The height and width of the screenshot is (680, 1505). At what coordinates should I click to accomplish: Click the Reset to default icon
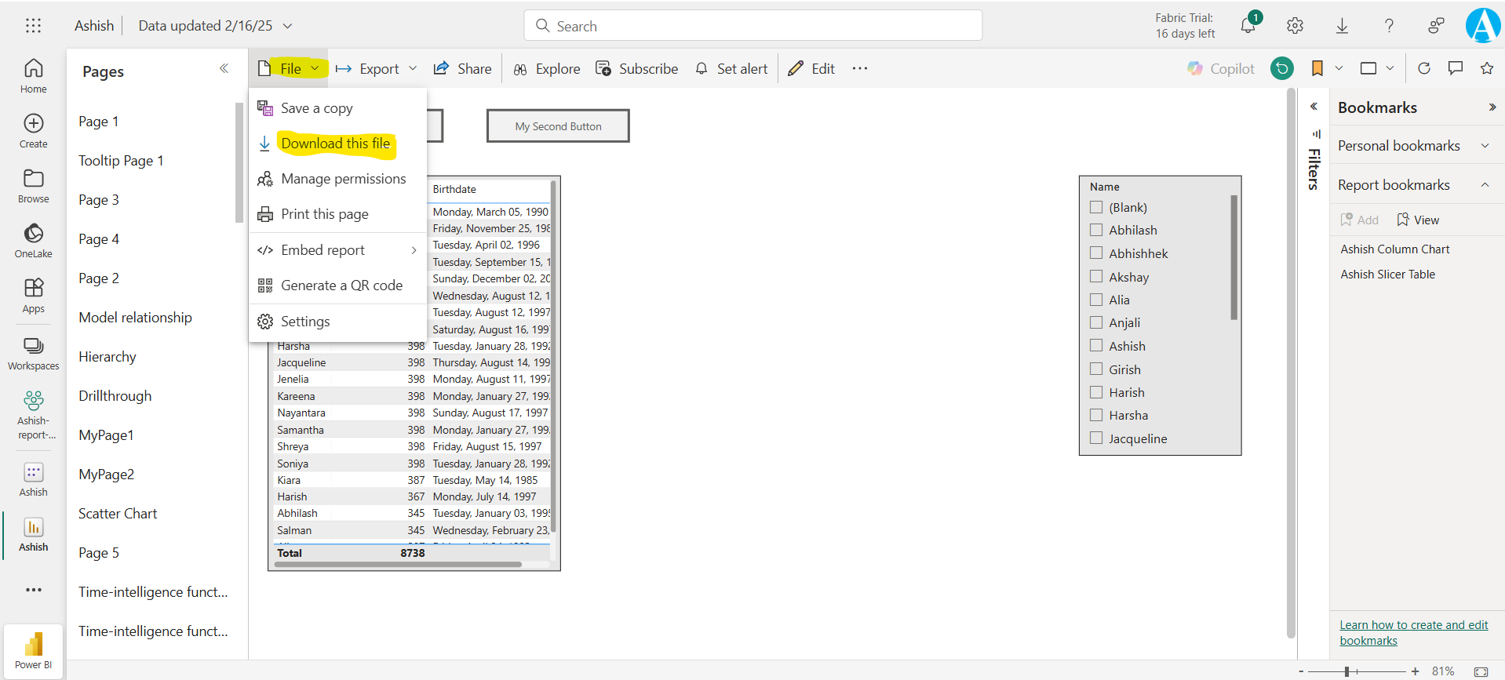click(1282, 68)
